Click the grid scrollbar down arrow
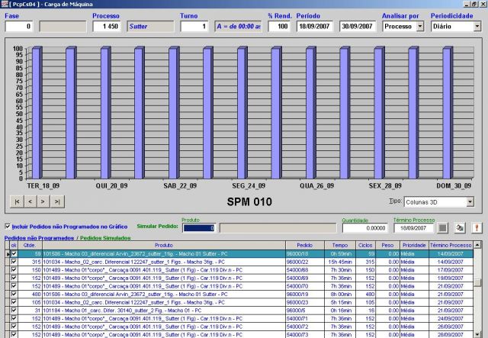Viewport: 488px width, 338px height. point(477,335)
